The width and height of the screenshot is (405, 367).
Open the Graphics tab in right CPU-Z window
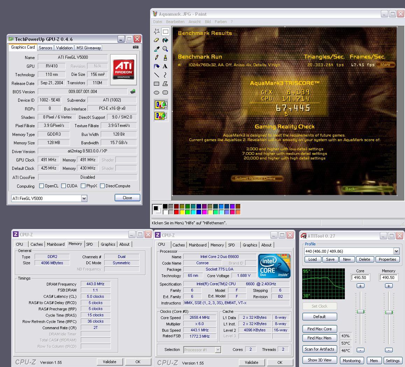(x=250, y=245)
